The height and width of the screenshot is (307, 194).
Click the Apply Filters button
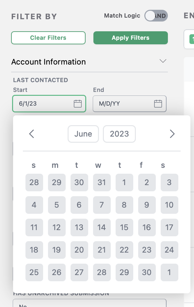(x=131, y=38)
